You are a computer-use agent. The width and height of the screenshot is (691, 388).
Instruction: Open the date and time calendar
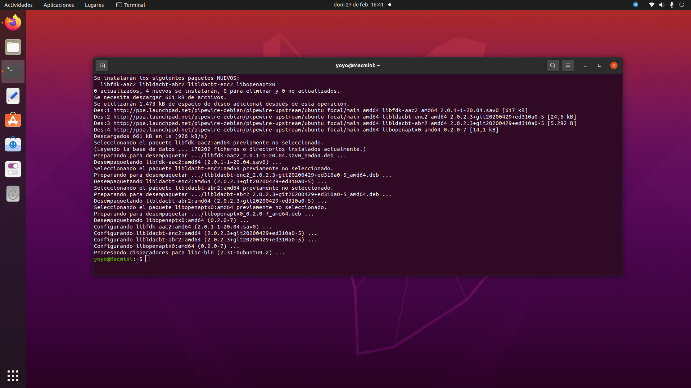[x=358, y=5]
